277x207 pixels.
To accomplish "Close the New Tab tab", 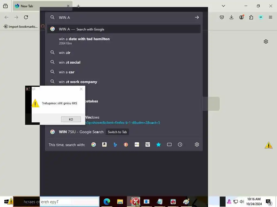I will point(68,6).
